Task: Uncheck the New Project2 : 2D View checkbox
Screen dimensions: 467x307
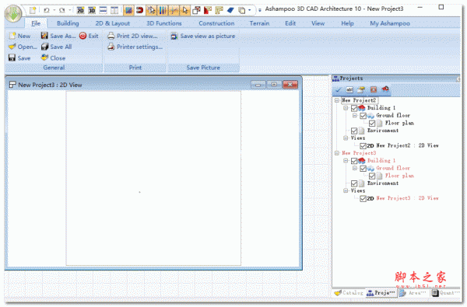Action: 363,146
